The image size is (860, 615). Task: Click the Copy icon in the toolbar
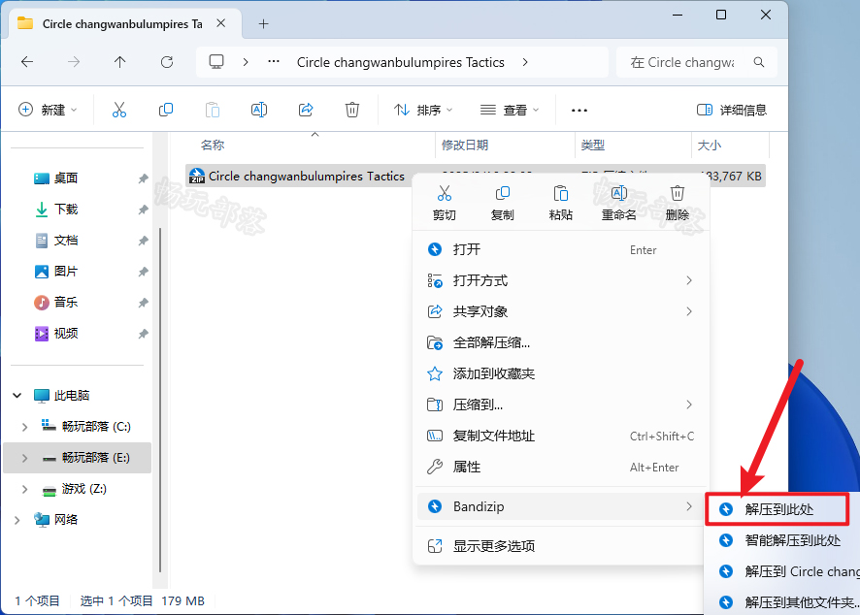(166, 110)
